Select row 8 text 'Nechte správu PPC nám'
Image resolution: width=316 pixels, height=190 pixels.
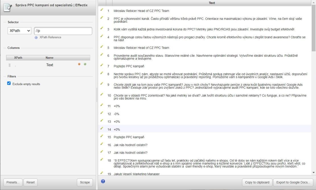(210, 75)
